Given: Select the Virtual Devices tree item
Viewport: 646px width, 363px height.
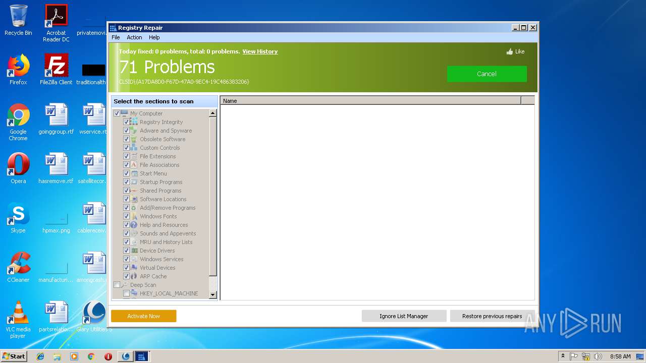Looking at the screenshot, I should 157,268.
